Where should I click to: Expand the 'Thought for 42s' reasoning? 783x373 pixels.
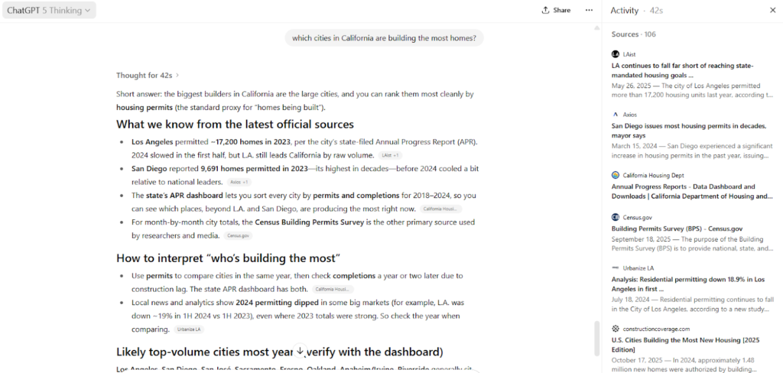click(x=148, y=75)
